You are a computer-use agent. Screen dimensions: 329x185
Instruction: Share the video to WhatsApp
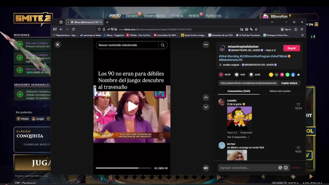[x=287, y=75]
